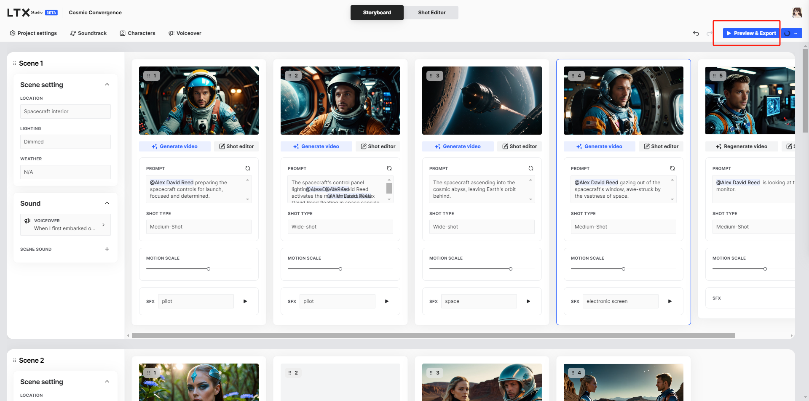Open Shot editor for shot 2
The width and height of the screenshot is (809, 401).
coord(378,146)
